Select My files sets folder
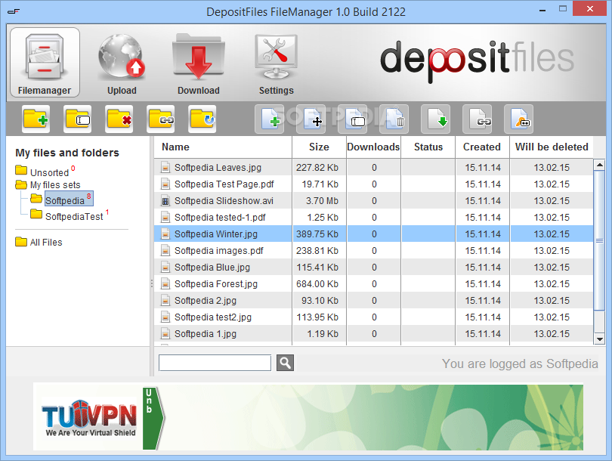Viewport: 612px width, 461px height. 48,184
